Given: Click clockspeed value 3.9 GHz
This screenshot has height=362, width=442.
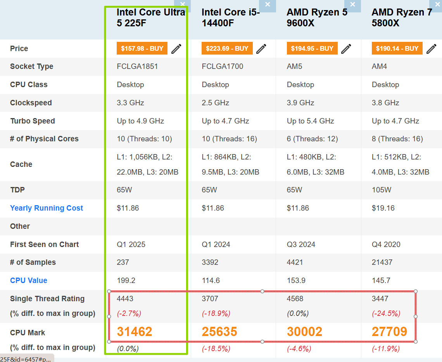Looking at the screenshot, I should tap(300, 103).
